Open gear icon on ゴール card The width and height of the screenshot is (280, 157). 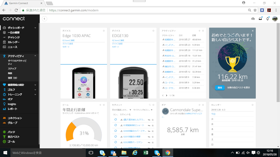point(104,105)
